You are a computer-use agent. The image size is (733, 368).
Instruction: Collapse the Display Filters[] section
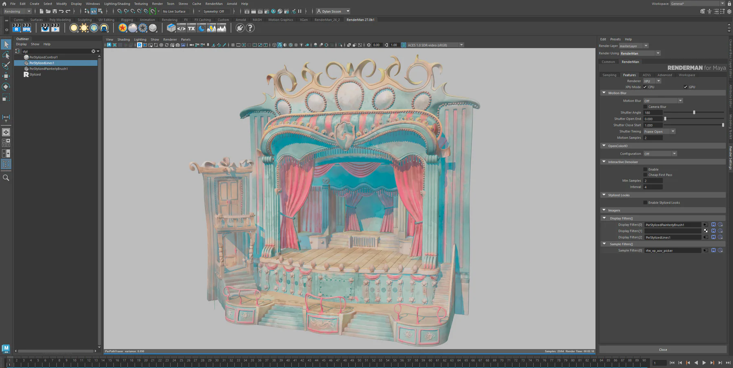pyautogui.click(x=604, y=218)
